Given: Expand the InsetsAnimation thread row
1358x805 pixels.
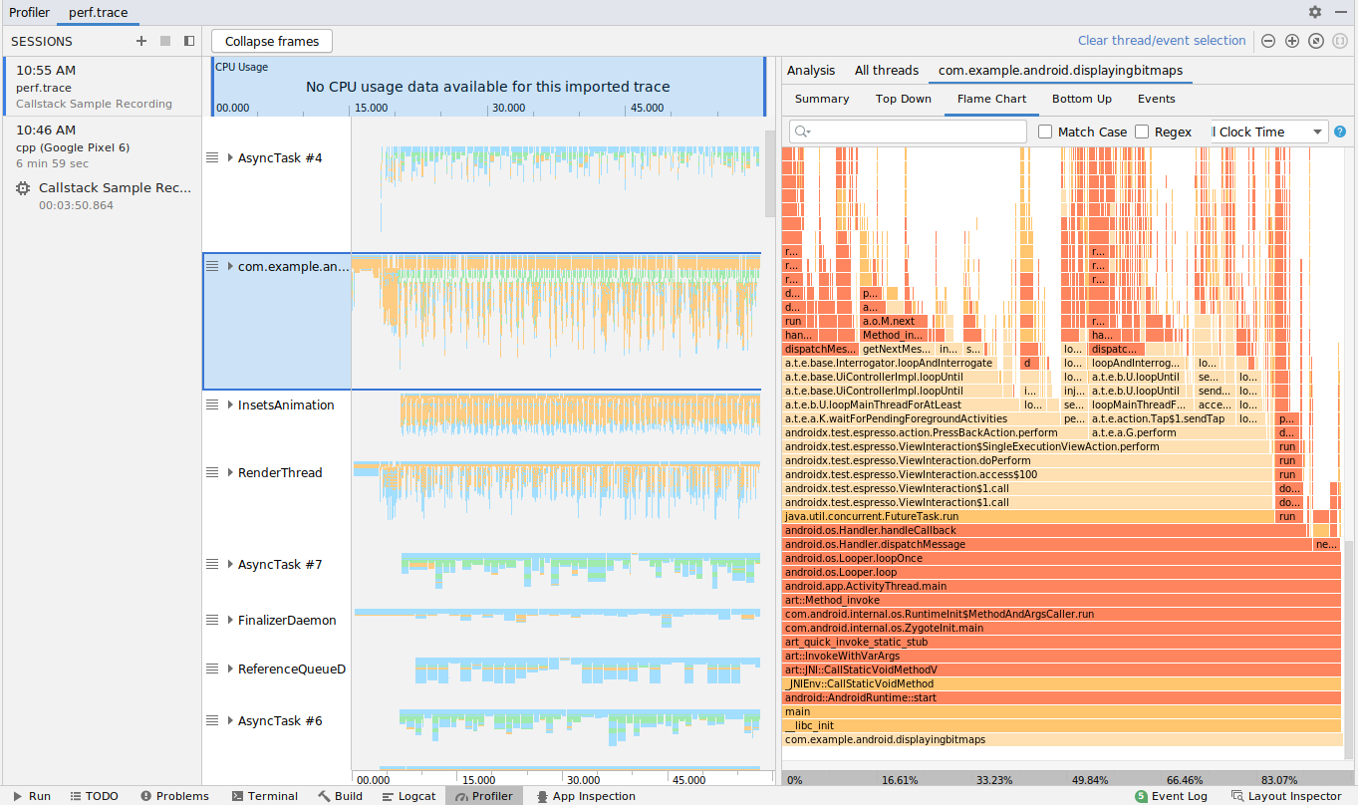Looking at the screenshot, I should 230,405.
